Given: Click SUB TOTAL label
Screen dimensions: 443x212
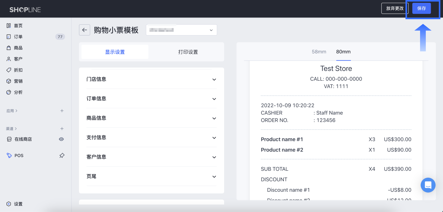Looking at the screenshot, I should [274, 169].
